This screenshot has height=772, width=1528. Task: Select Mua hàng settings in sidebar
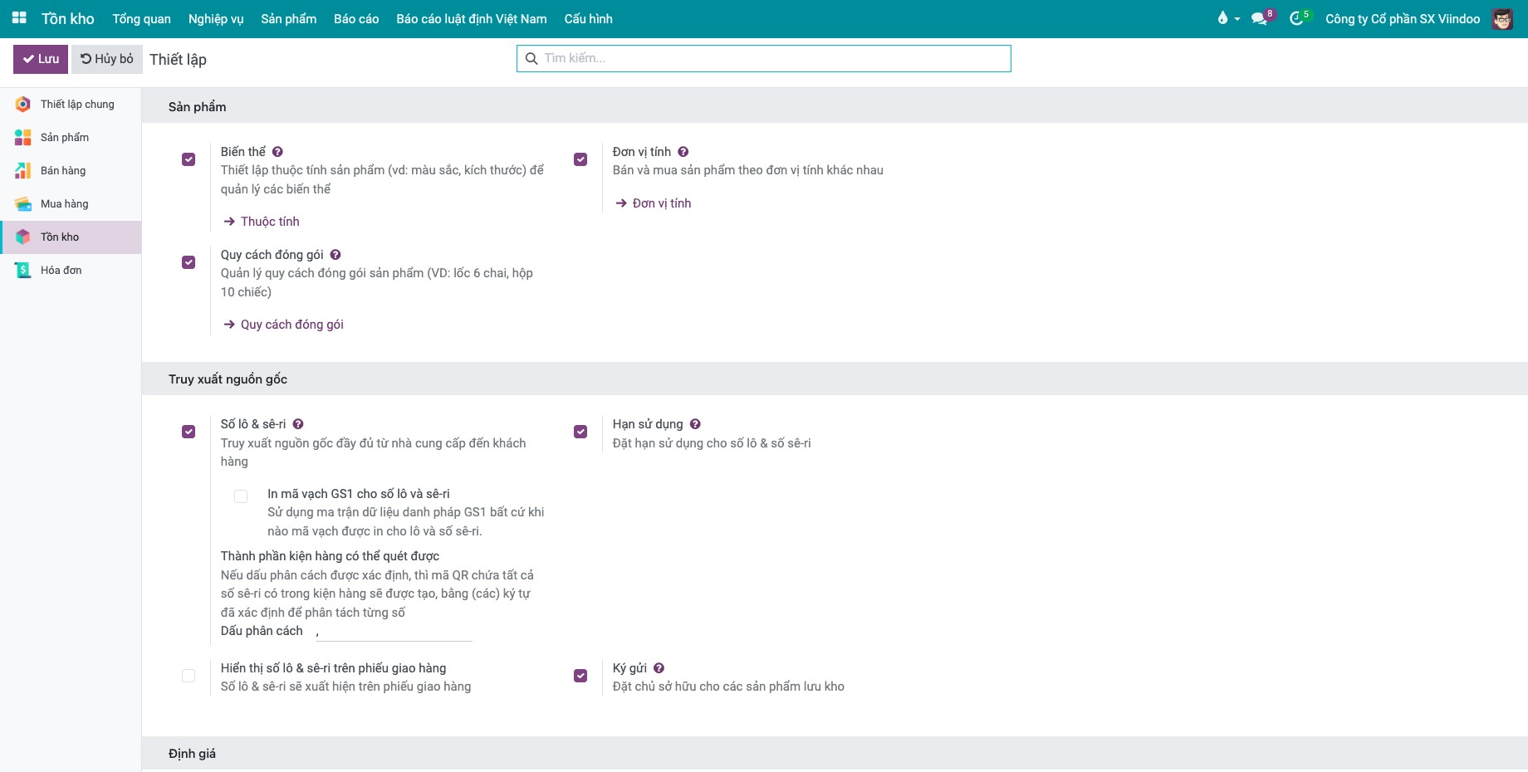[71, 204]
